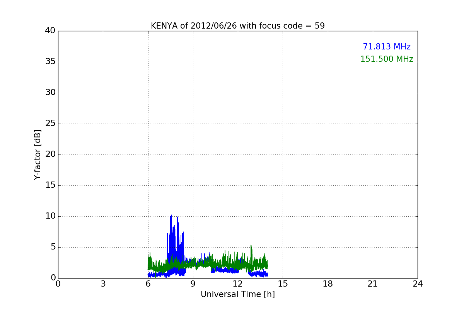Click the y-axis tick label '5'

(x=53, y=247)
